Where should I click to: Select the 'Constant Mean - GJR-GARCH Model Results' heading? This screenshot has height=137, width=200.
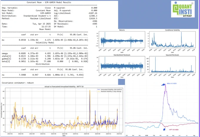tap(49, 2)
